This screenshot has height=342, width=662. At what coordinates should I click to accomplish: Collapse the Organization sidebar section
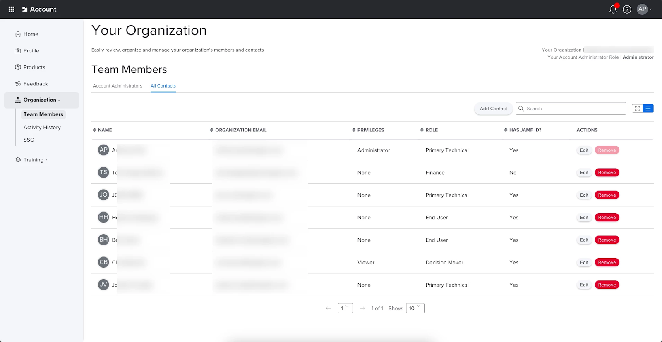41,100
